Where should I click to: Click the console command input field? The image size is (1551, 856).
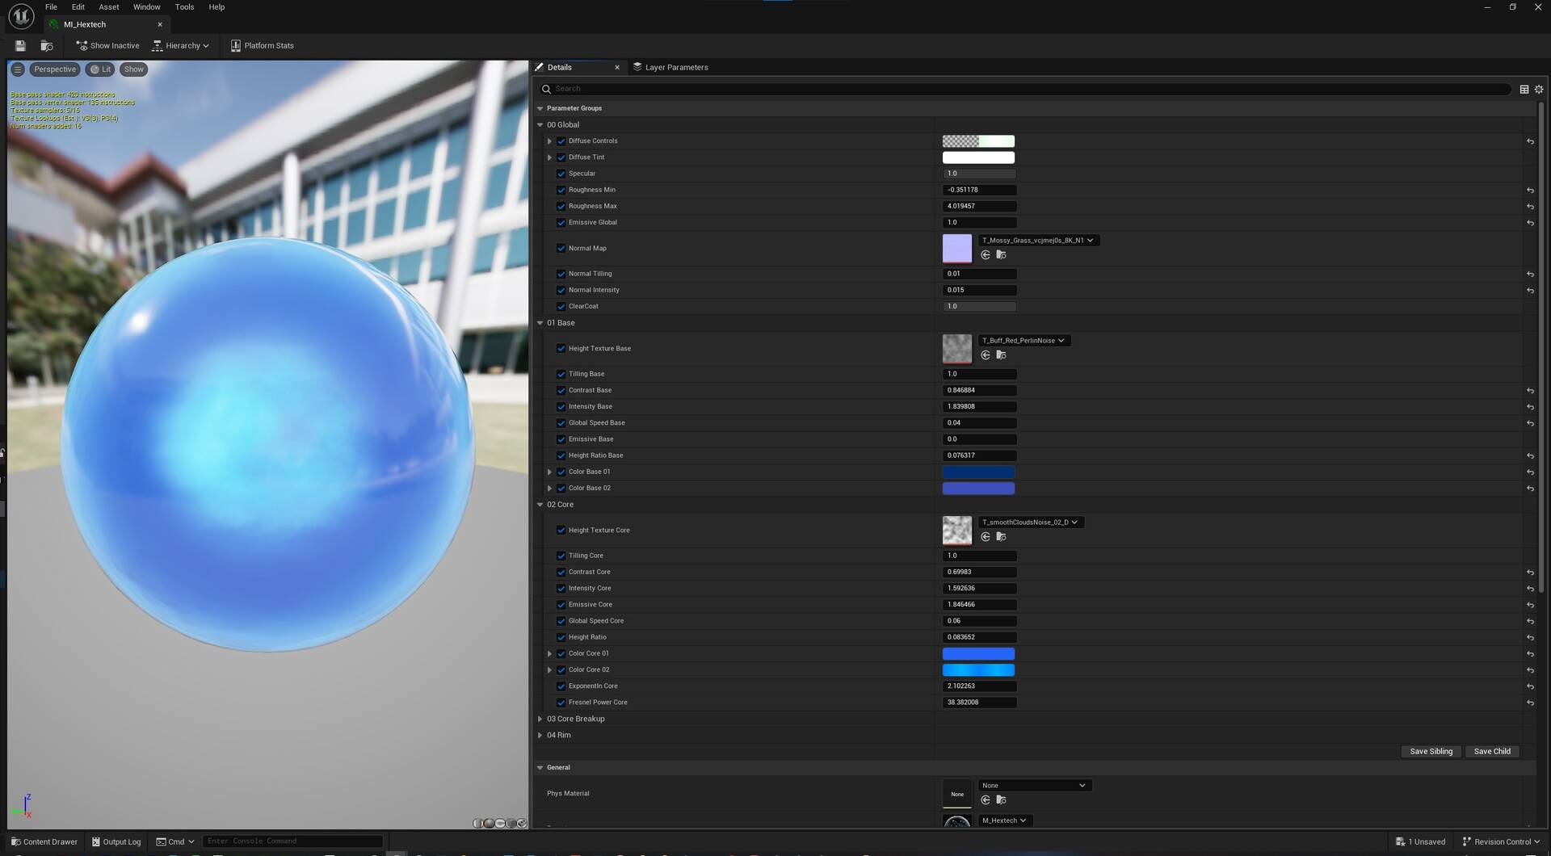point(292,841)
